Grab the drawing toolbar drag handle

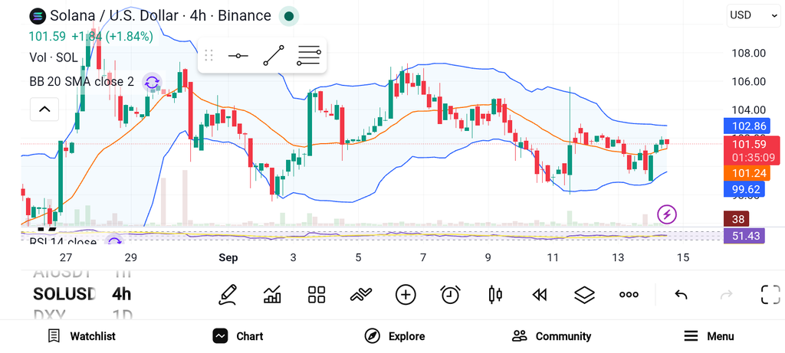pos(209,55)
